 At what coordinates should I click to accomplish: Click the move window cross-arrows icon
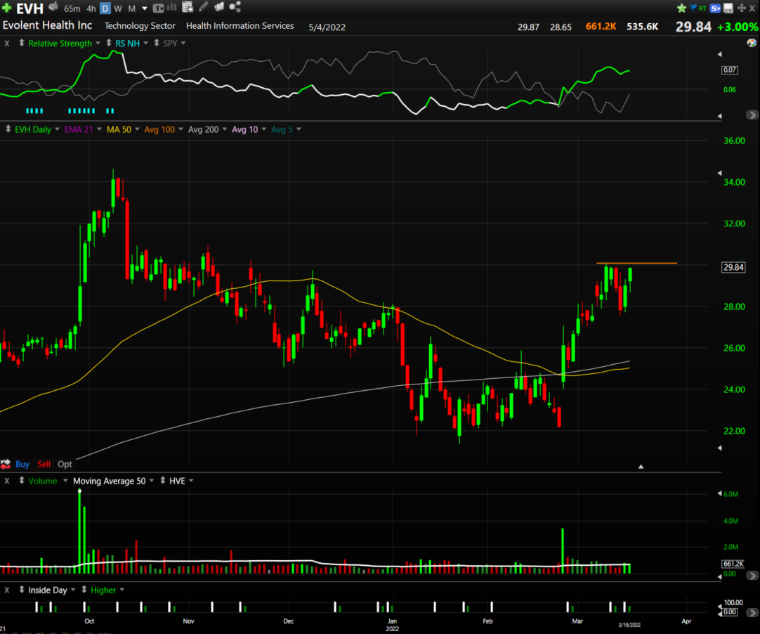pos(742,8)
